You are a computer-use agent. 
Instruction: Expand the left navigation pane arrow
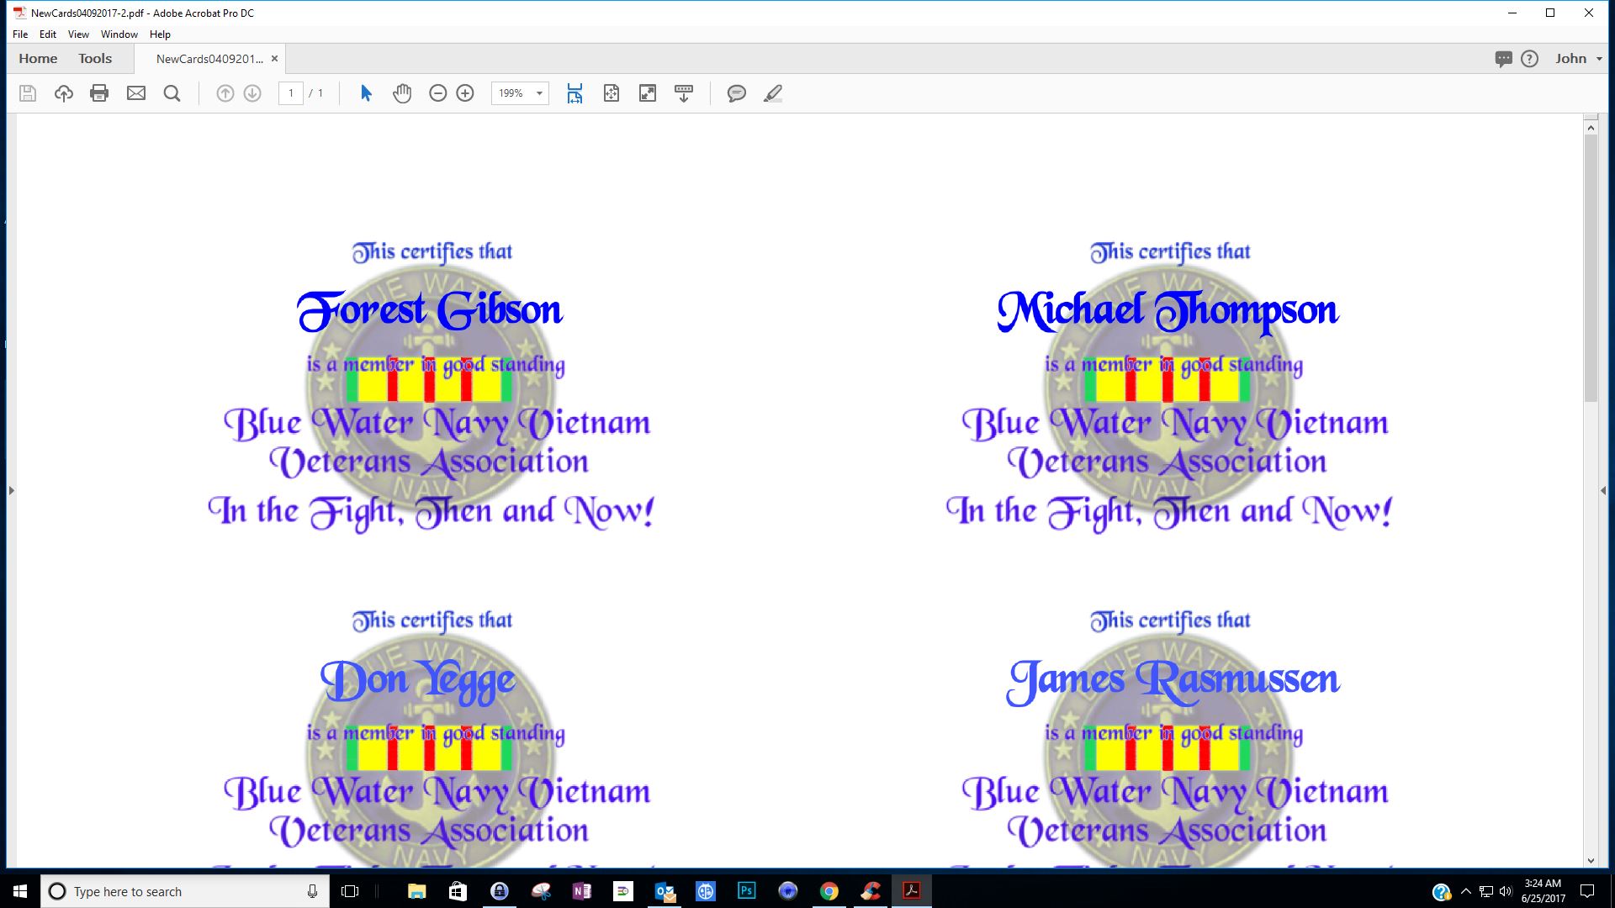(11, 490)
